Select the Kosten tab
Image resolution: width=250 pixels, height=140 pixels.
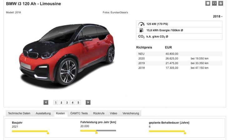pos(60,113)
